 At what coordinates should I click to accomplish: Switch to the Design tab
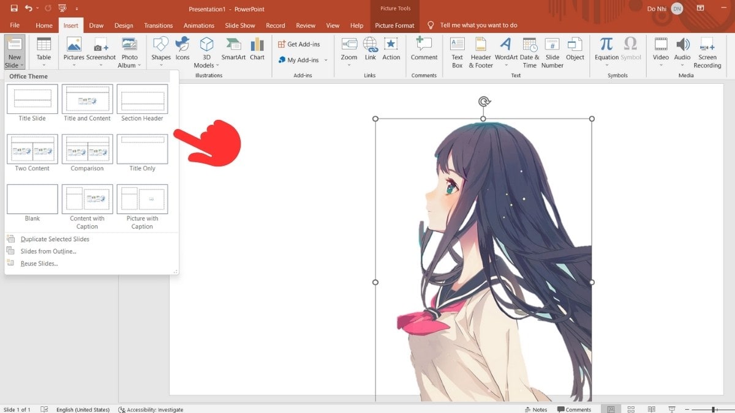[124, 26]
